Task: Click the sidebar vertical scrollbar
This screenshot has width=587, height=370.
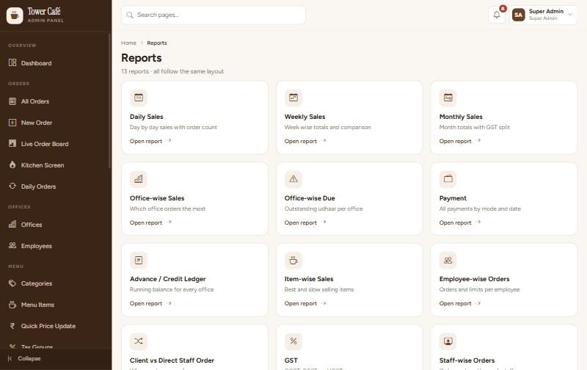Action: click(109, 101)
